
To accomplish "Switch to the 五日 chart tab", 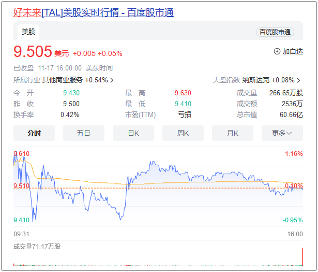I will 84,133.
